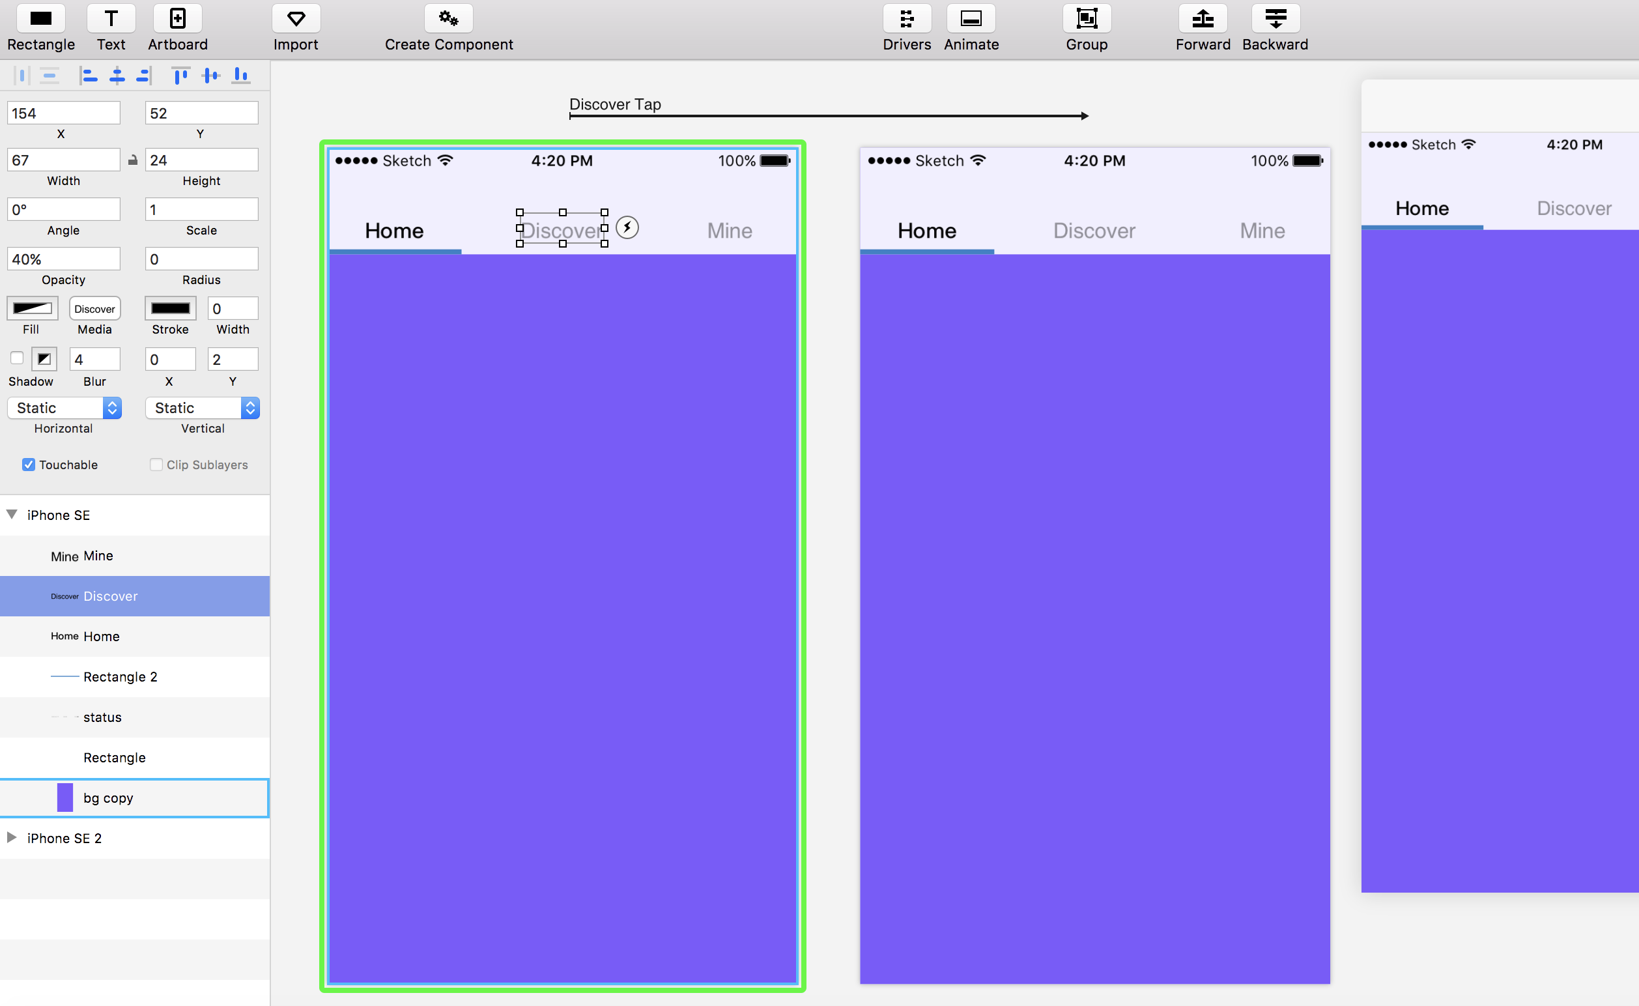
Task: Click Create Component icon
Action: tap(449, 19)
